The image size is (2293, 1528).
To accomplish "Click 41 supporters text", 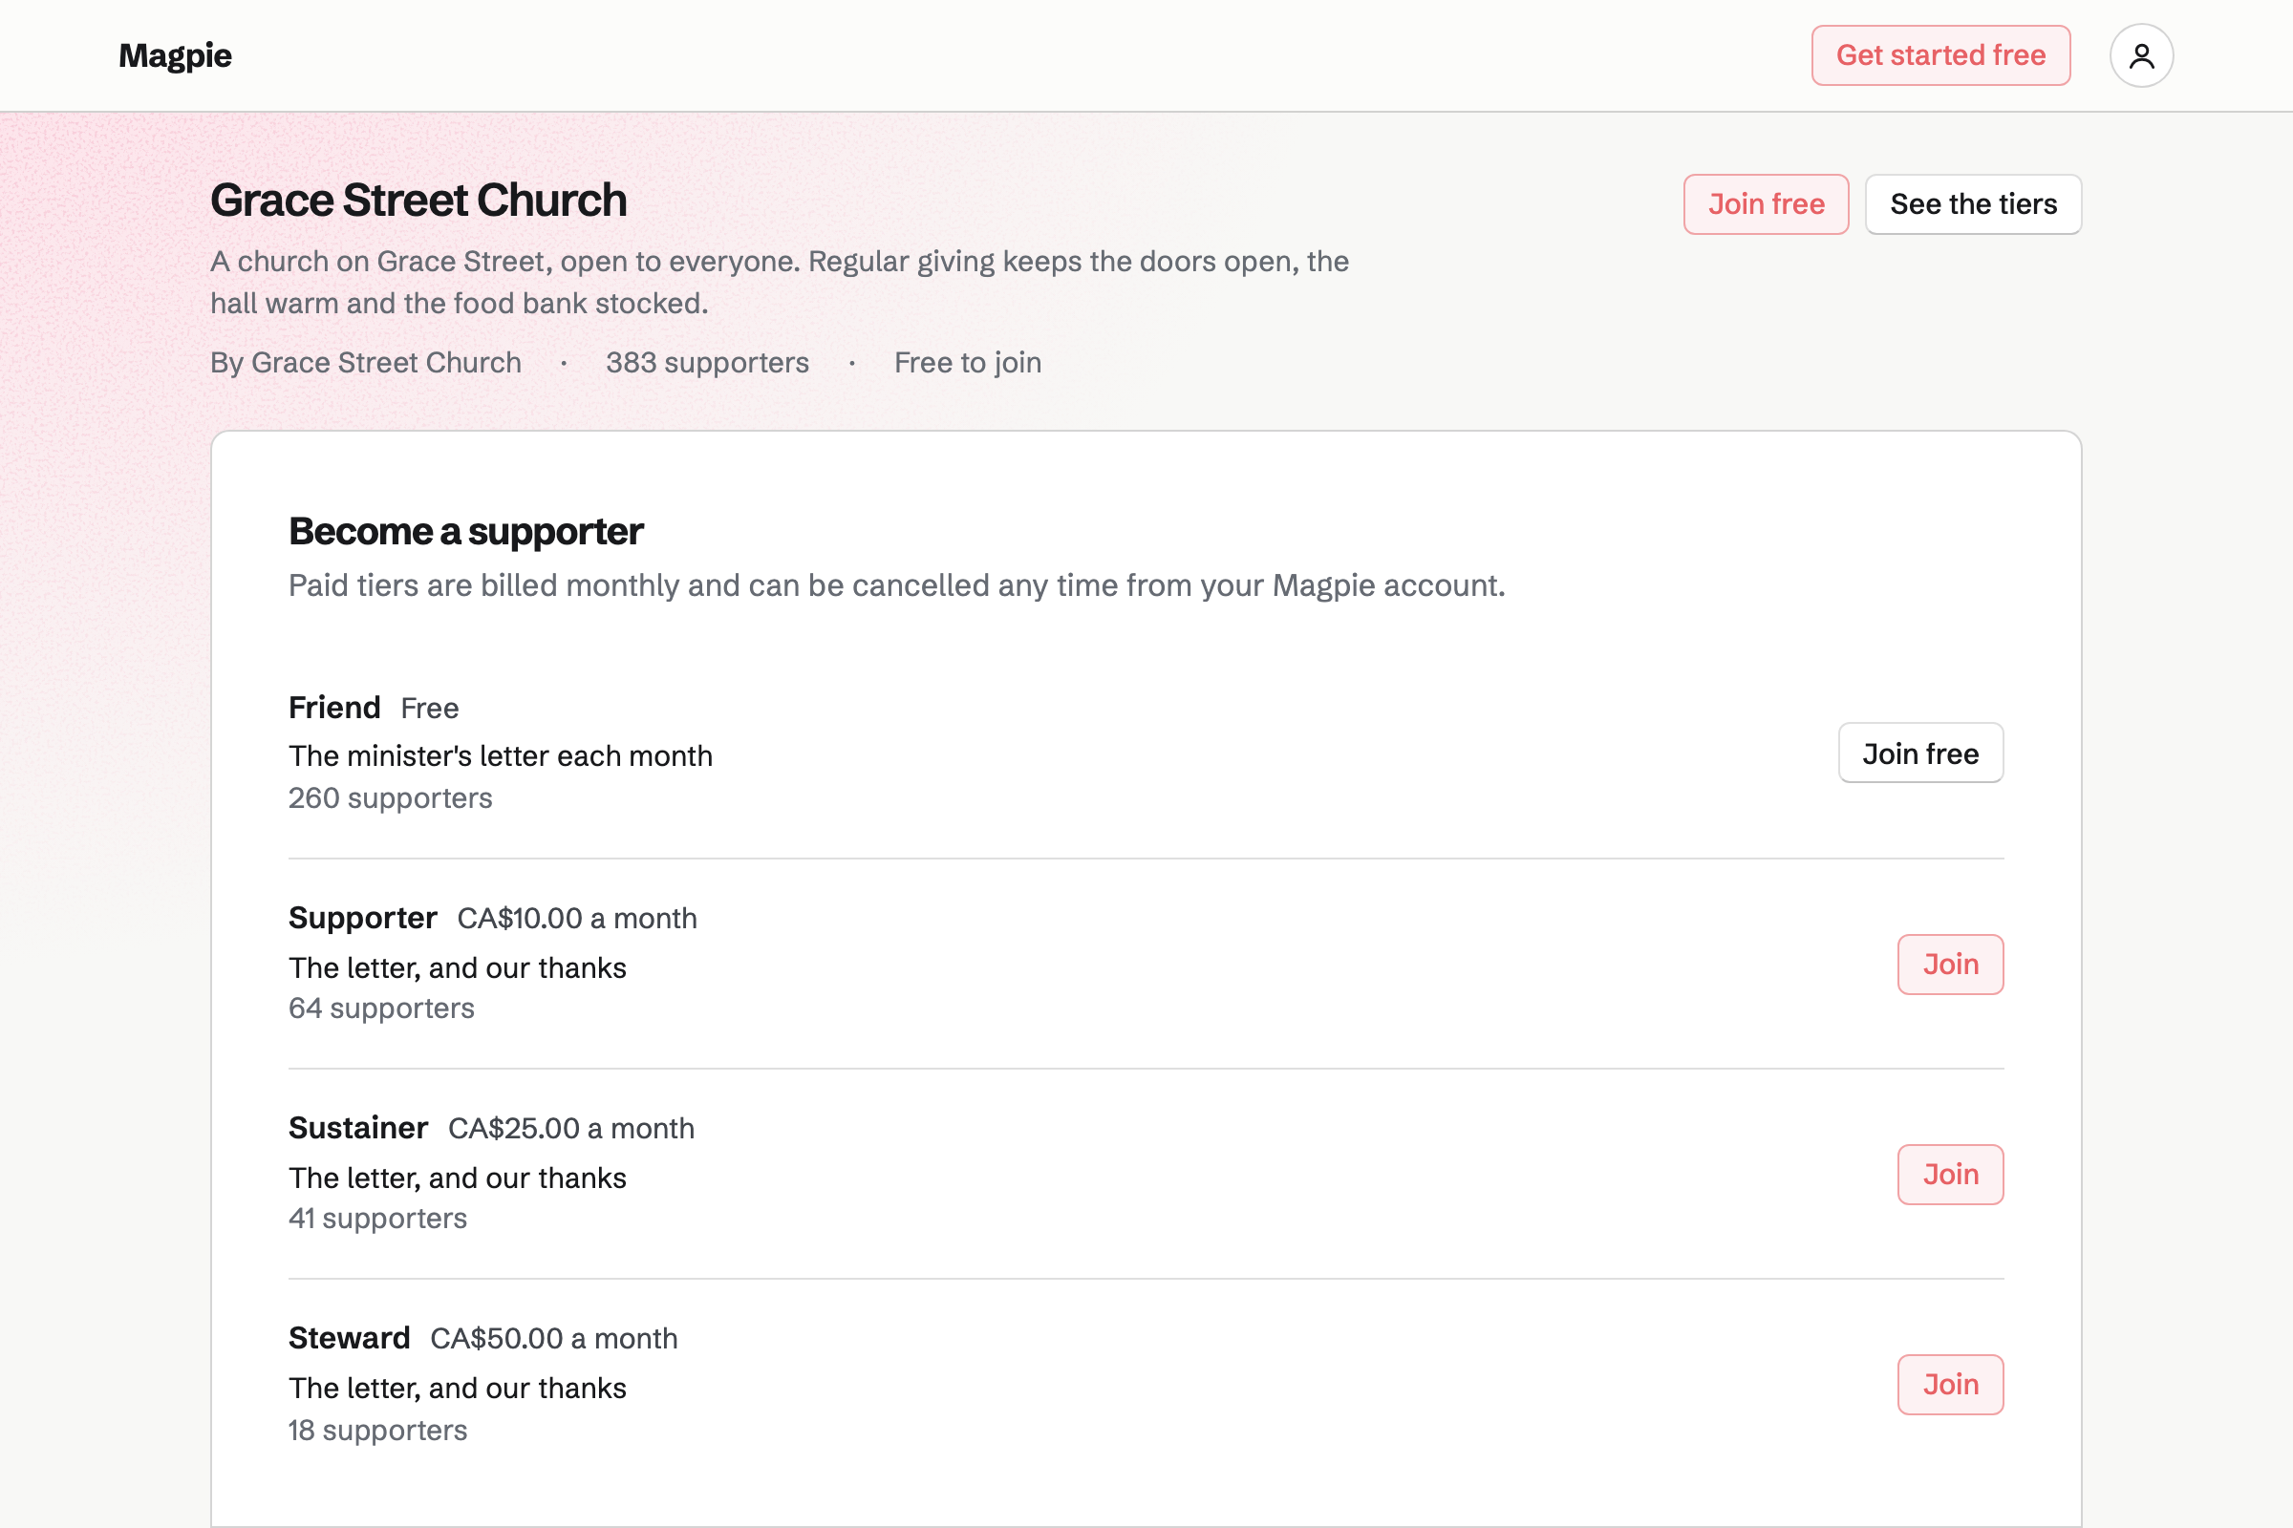I will pyautogui.click(x=377, y=1219).
